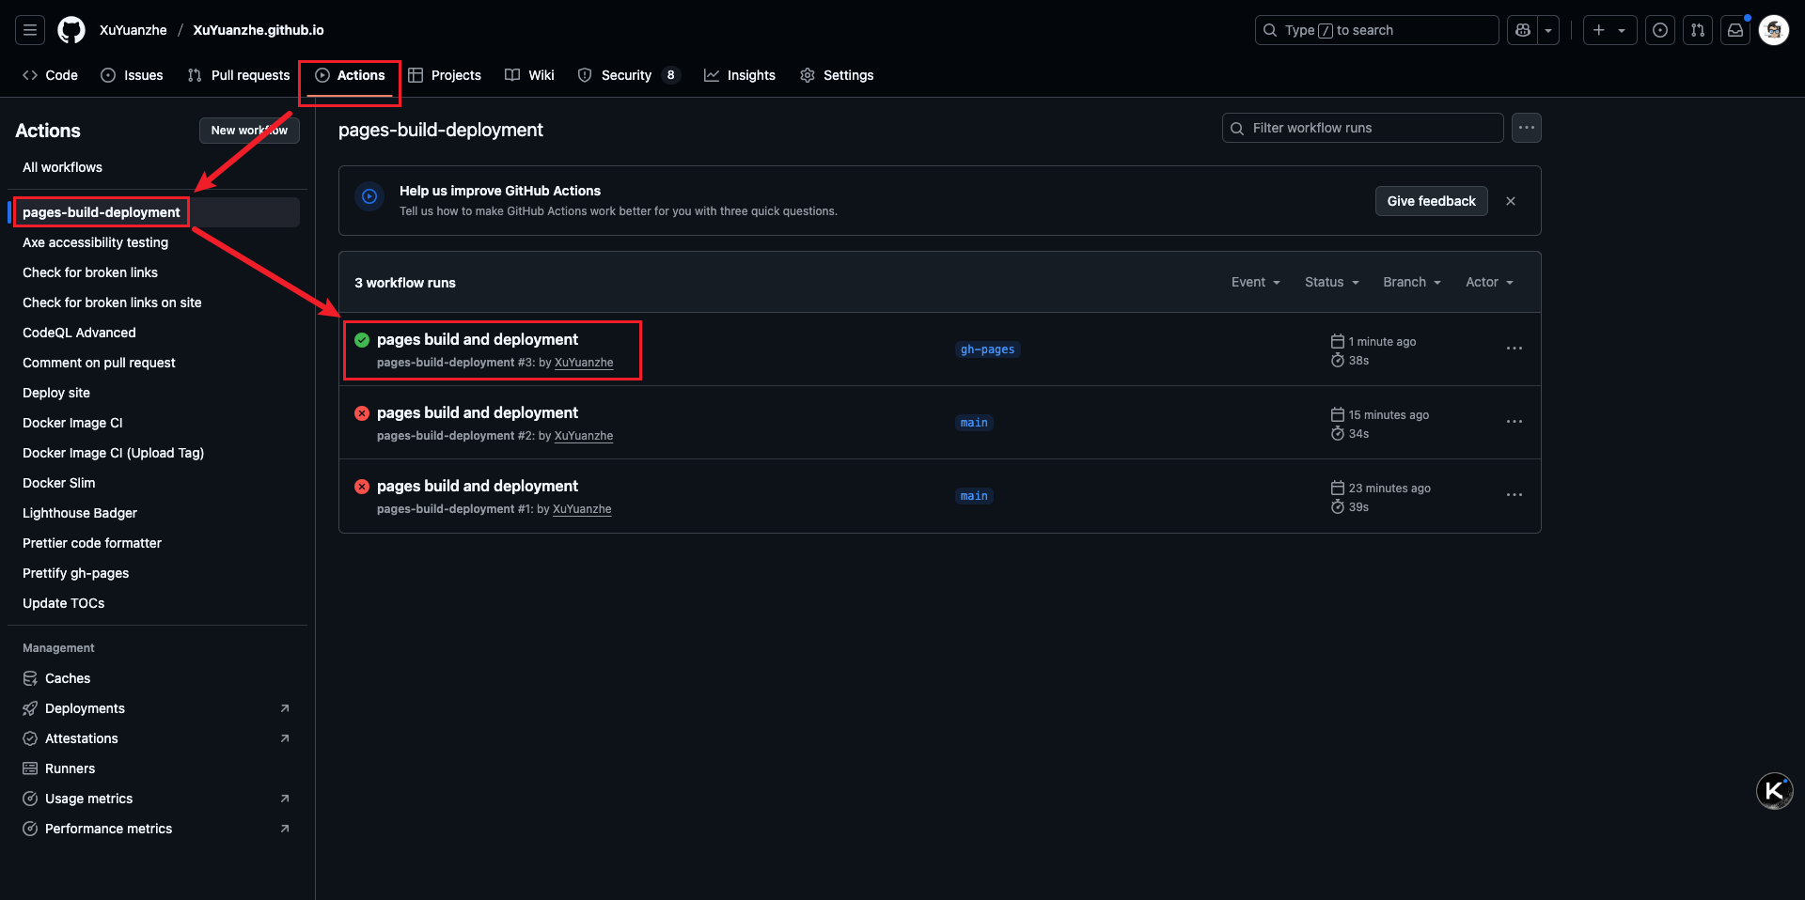Open successful run #3 pages build and deployment
The image size is (1805, 900).
coord(478,339)
